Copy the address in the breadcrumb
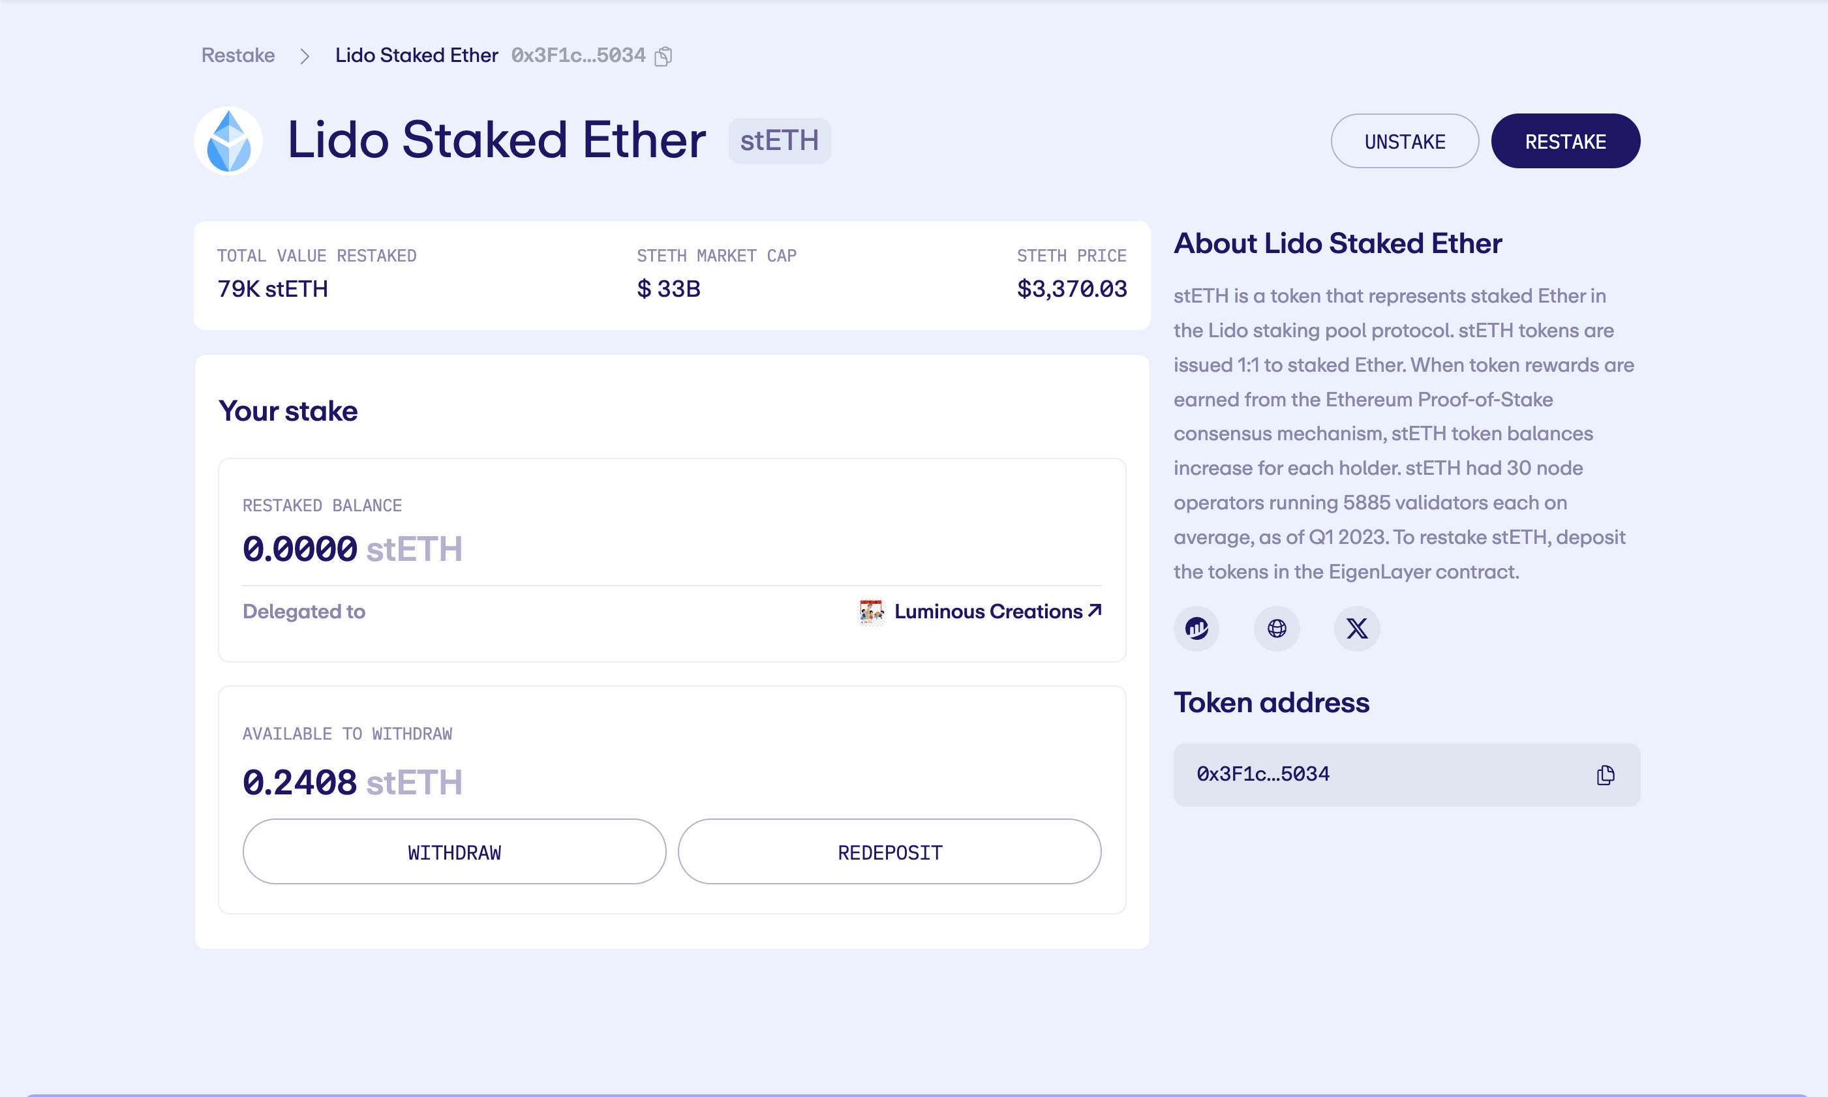The width and height of the screenshot is (1828, 1097). point(663,56)
